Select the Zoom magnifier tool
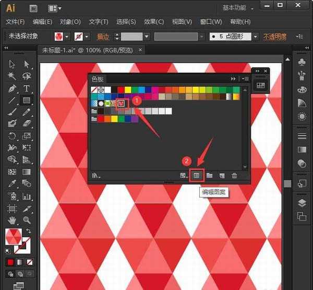 26,220
